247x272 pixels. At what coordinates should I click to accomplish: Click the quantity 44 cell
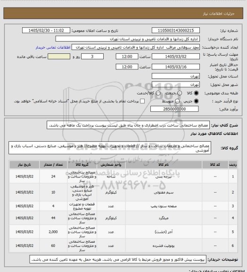pyautogui.click(x=53, y=218)
